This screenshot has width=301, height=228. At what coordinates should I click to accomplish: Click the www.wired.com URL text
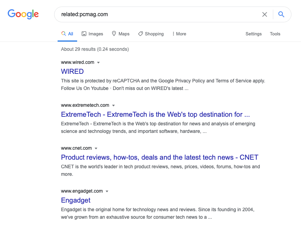(77, 62)
